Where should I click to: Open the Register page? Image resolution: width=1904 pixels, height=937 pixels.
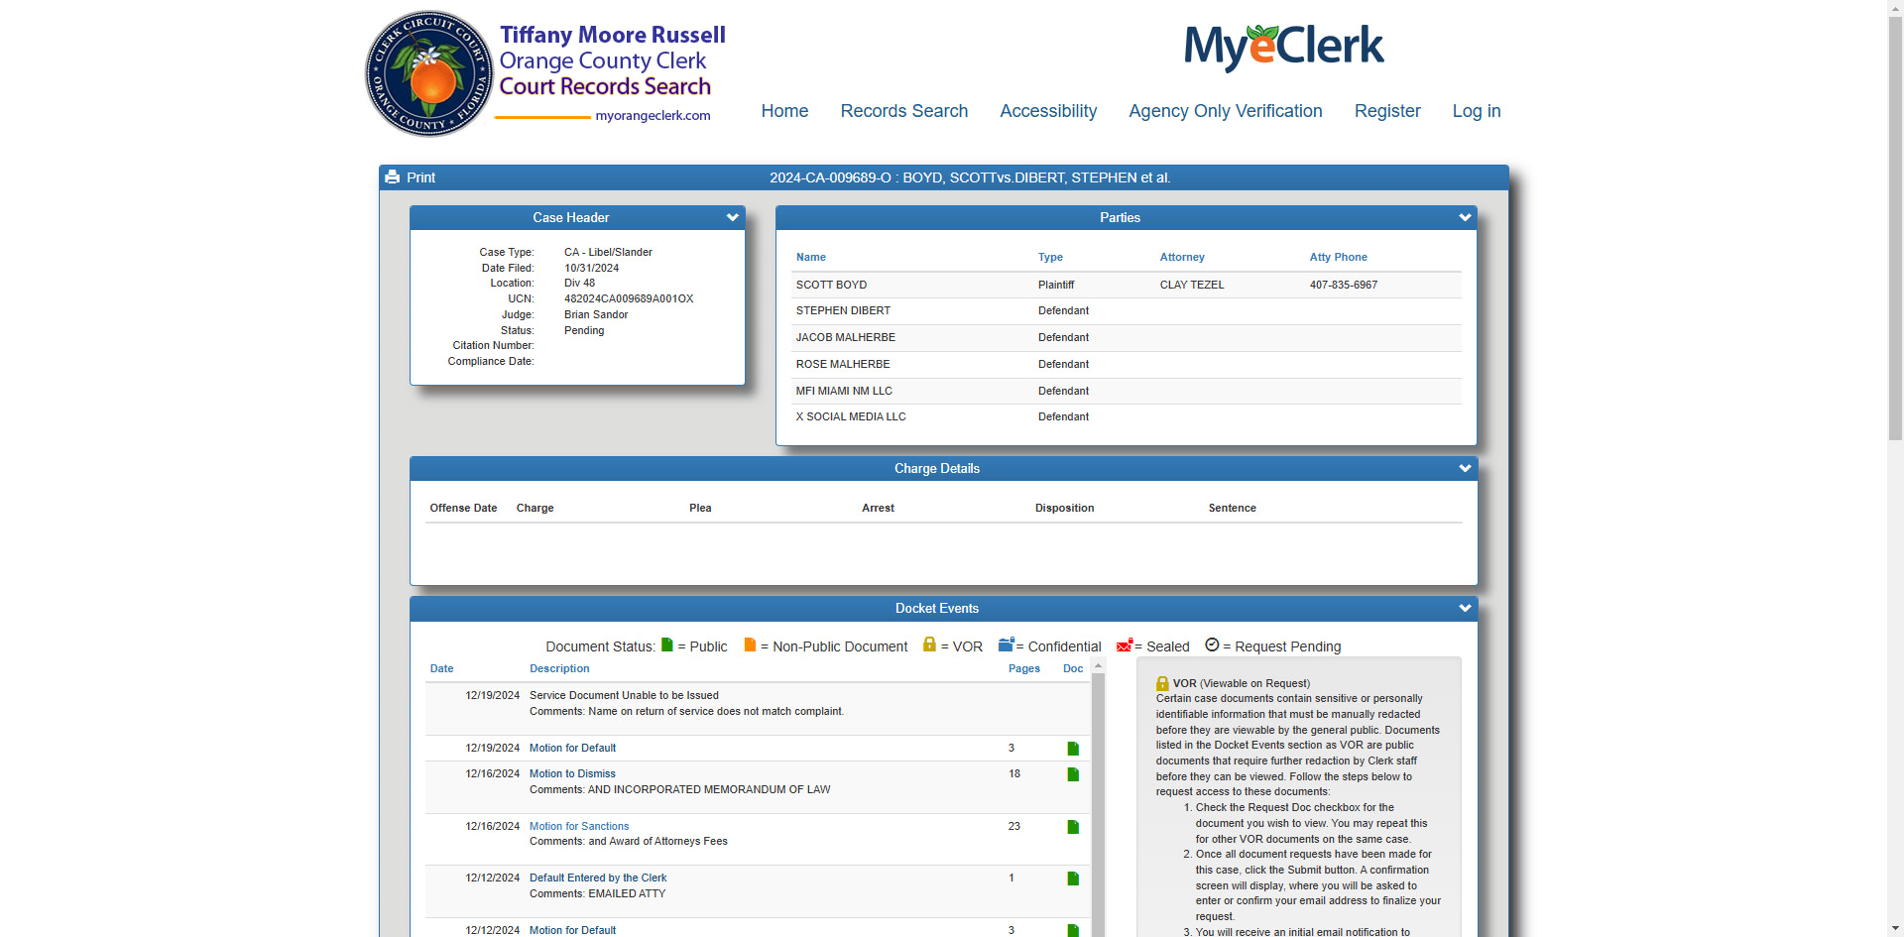pyautogui.click(x=1387, y=111)
